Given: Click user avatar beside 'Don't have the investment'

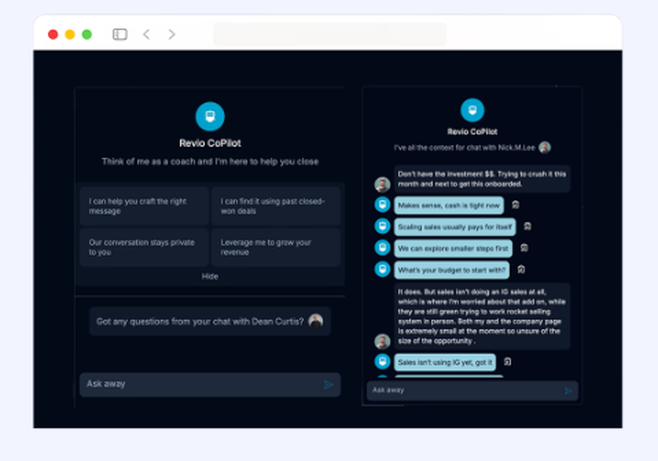Looking at the screenshot, I should tap(382, 184).
